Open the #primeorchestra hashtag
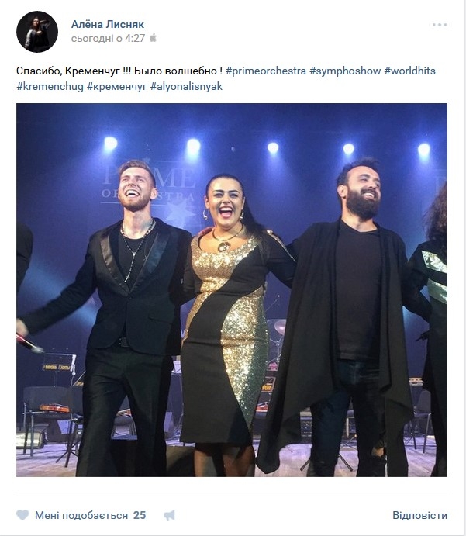The height and width of the screenshot is (536, 466). click(x=266, y=71)
